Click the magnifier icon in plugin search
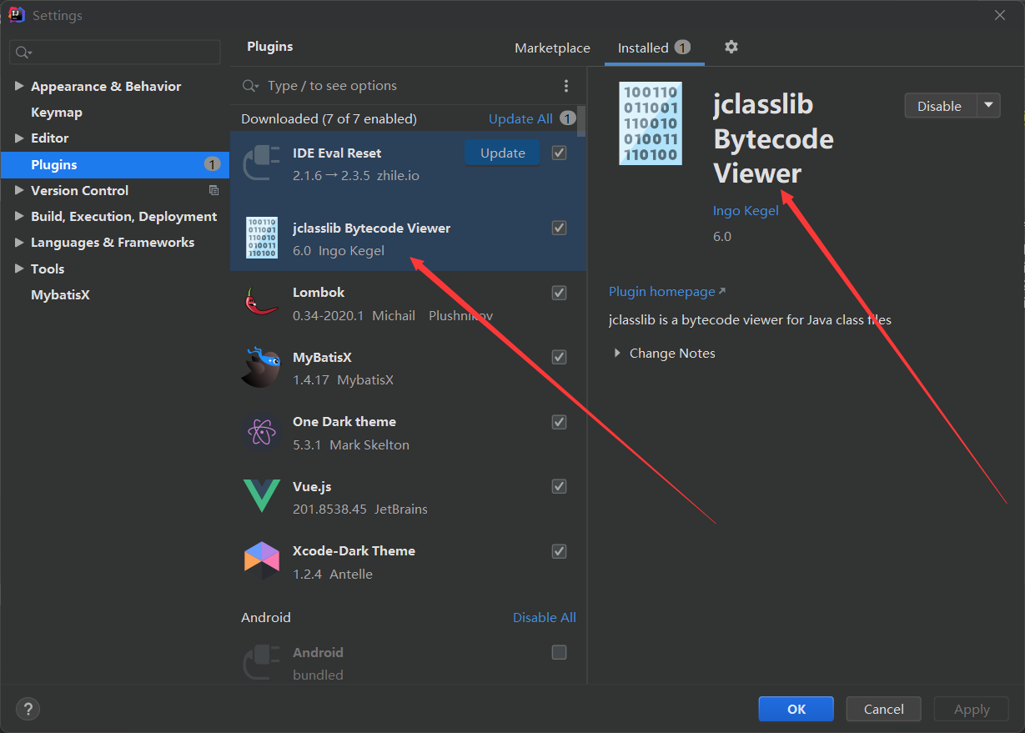Image resolution: width=1025 pixels, height=733 pixels. (249, 86)
